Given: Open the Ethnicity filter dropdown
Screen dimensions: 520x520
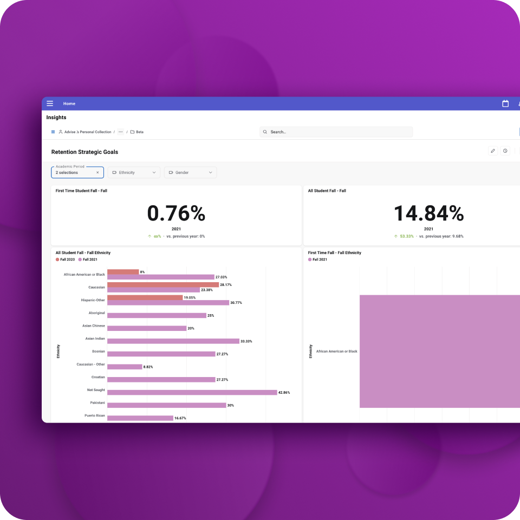Looking at the screenshot, I should [x=134, y=172].
